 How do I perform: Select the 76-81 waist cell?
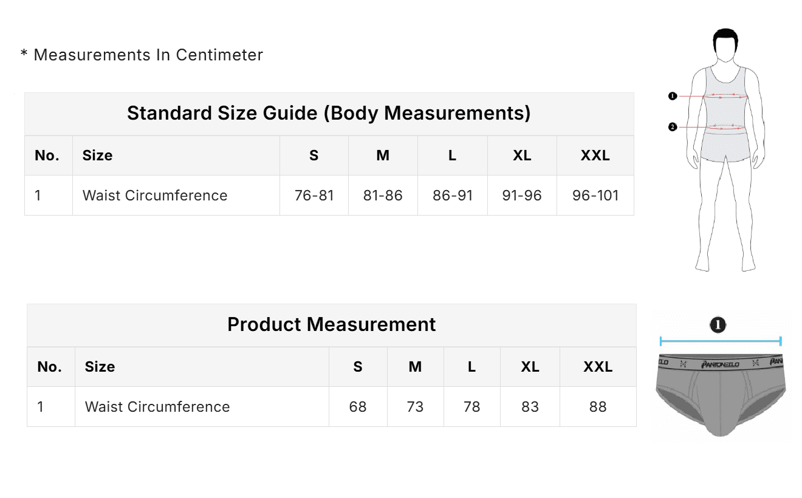click(314, 196)
